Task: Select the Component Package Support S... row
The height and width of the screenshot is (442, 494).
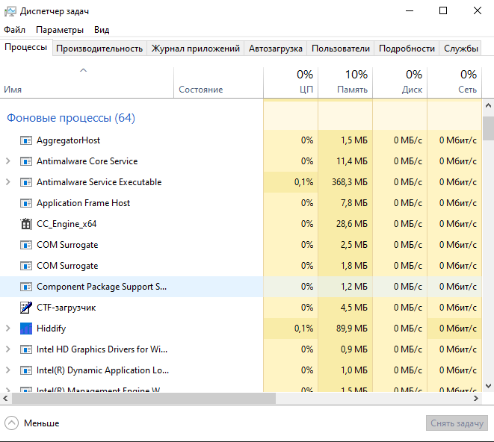Action: click(241, 287)
